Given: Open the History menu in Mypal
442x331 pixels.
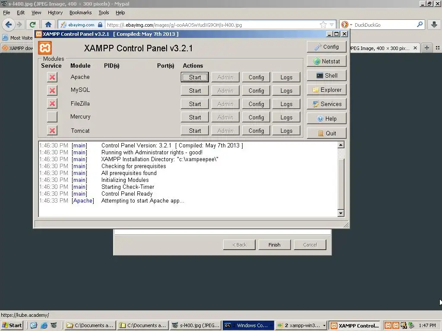Looking at the screenshot, I should [55, 12].
